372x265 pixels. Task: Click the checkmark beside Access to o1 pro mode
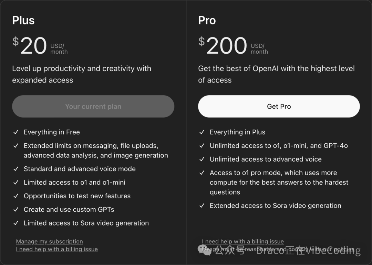pos(202,173)
